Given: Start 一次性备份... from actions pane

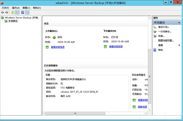Looking at the screenshot, I should coord(165,31).
